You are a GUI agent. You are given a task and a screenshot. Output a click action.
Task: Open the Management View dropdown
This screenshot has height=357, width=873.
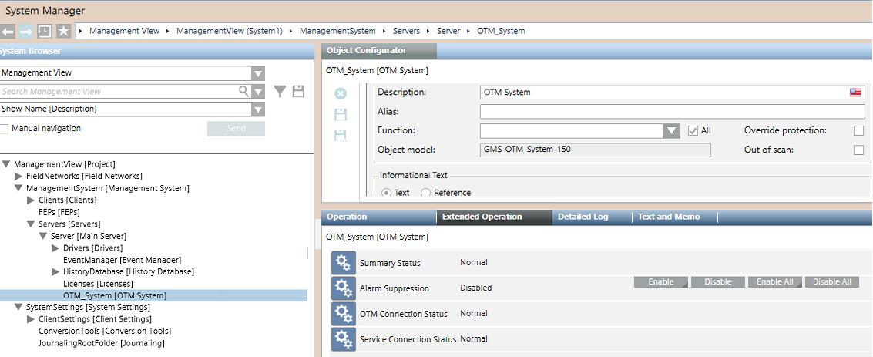click(x=258, y=73)
